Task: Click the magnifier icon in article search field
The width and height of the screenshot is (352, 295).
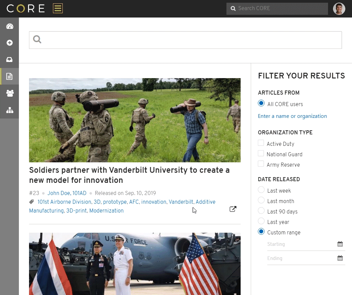Action: [x=37, y=39]
